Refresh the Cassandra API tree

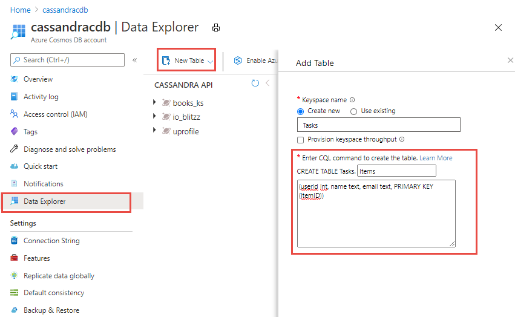point(255,83)
